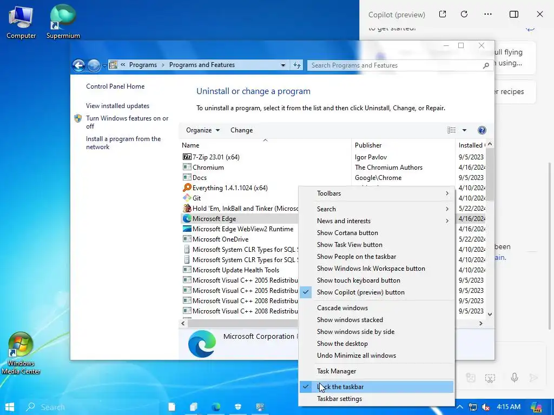Open View installed updates link
554x415 pixels.
coord(117,106)
